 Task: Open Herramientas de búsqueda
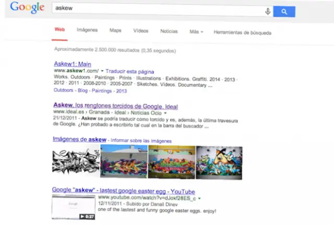point(242,32)
